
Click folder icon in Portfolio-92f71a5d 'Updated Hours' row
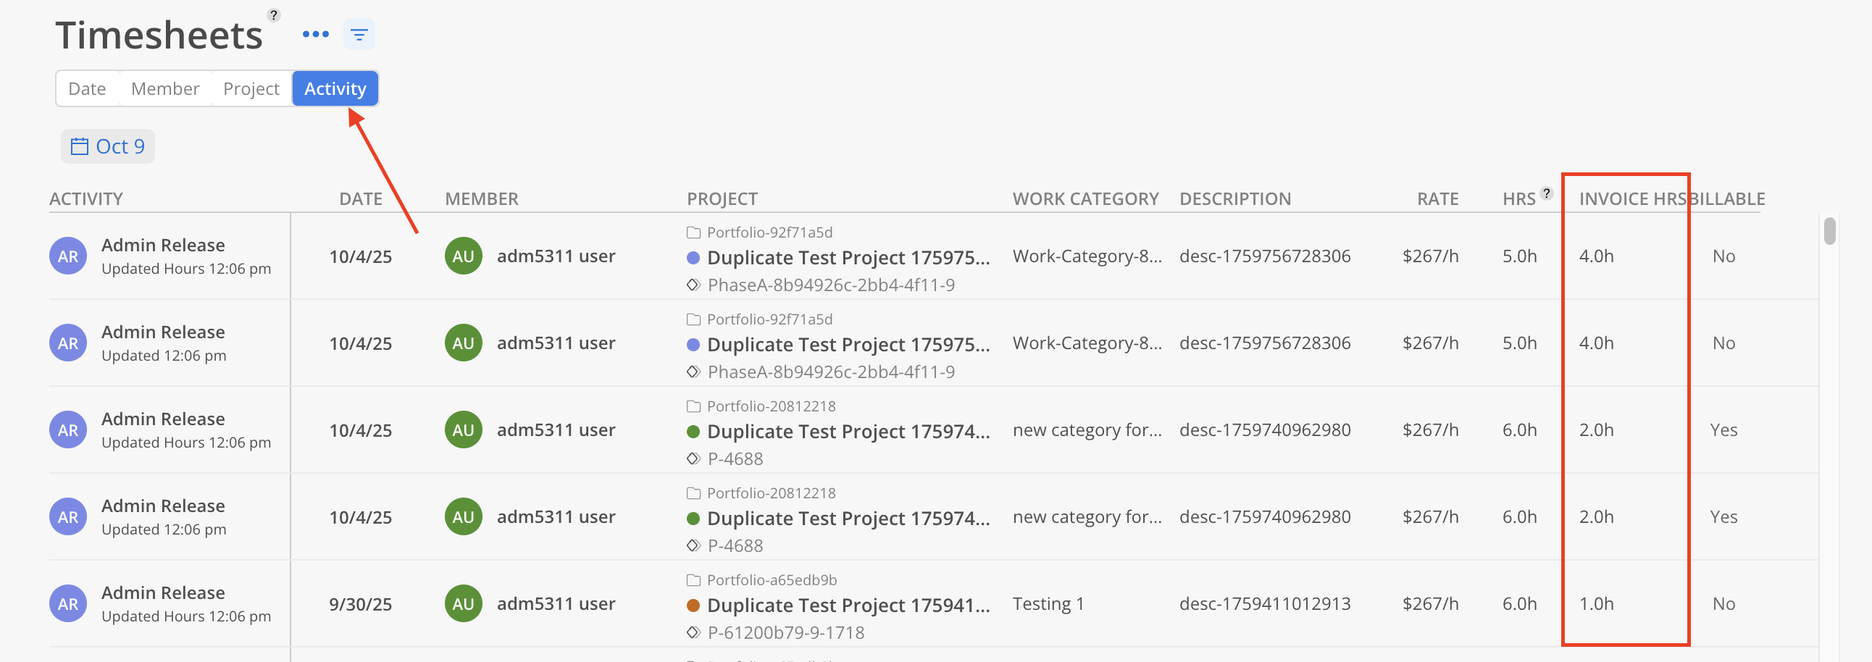pyautogui.click(x=693, y=232)
